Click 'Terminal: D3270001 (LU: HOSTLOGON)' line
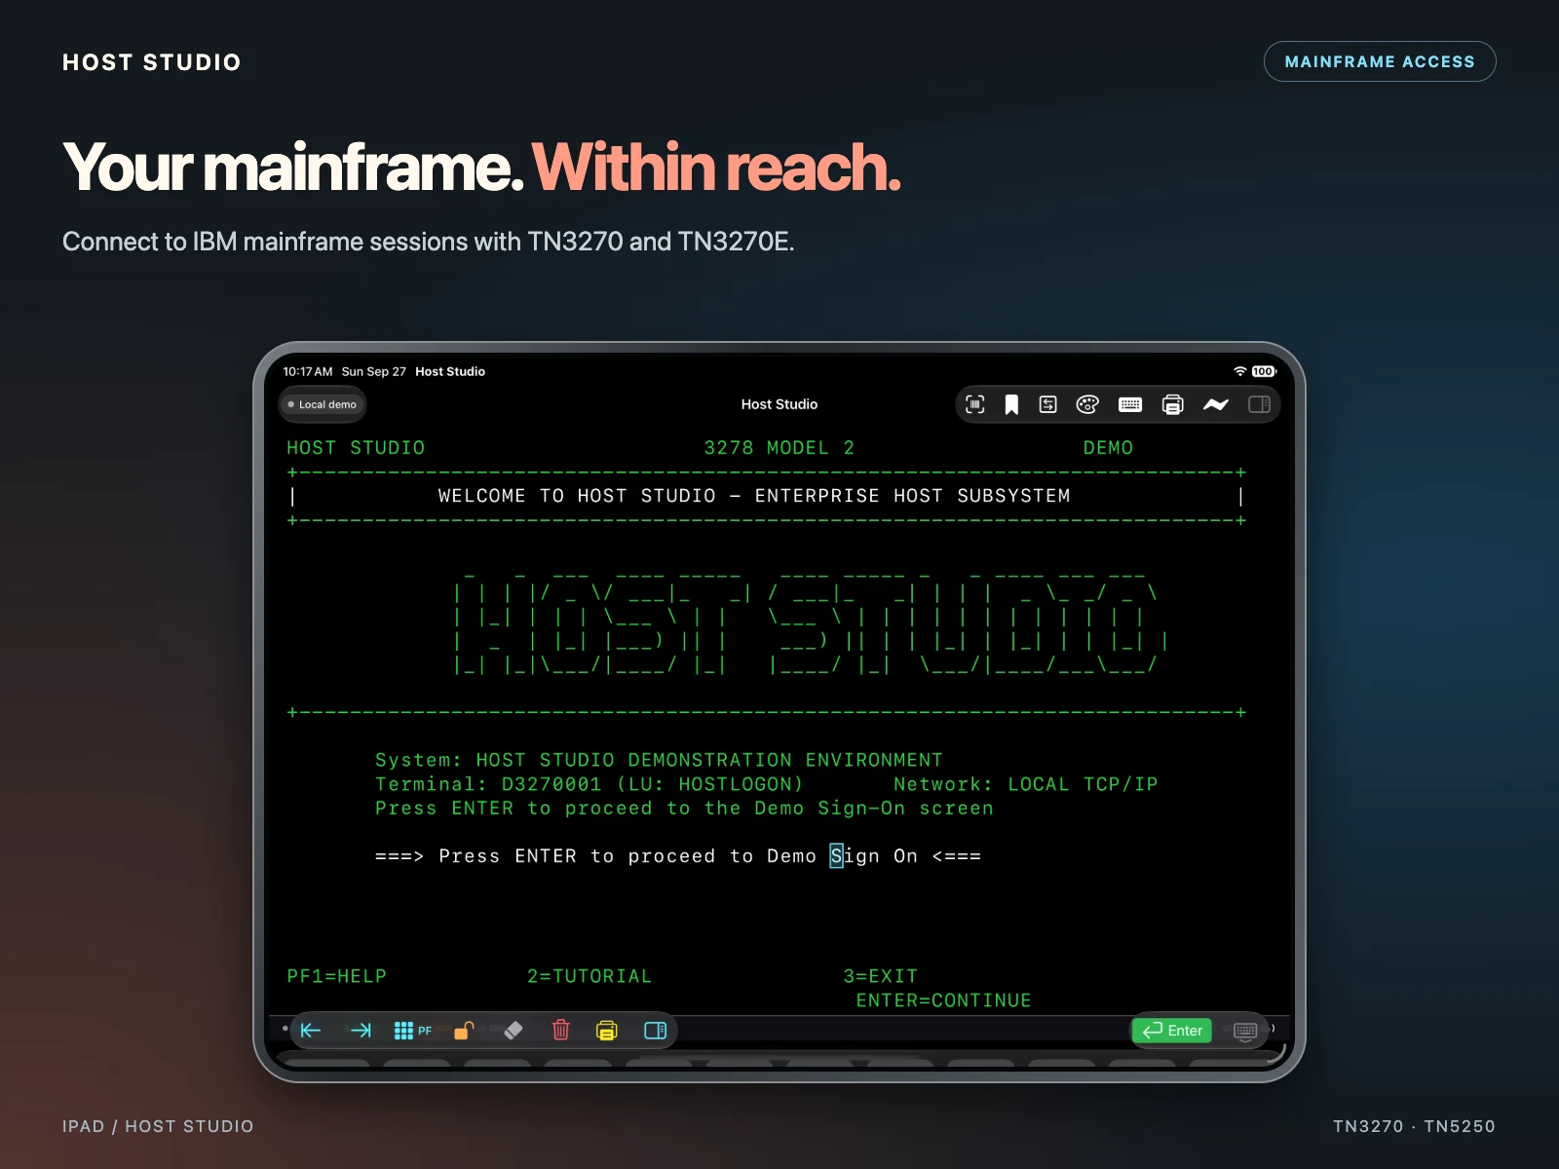1559x1169 pixels. click(x=589, y=784)
